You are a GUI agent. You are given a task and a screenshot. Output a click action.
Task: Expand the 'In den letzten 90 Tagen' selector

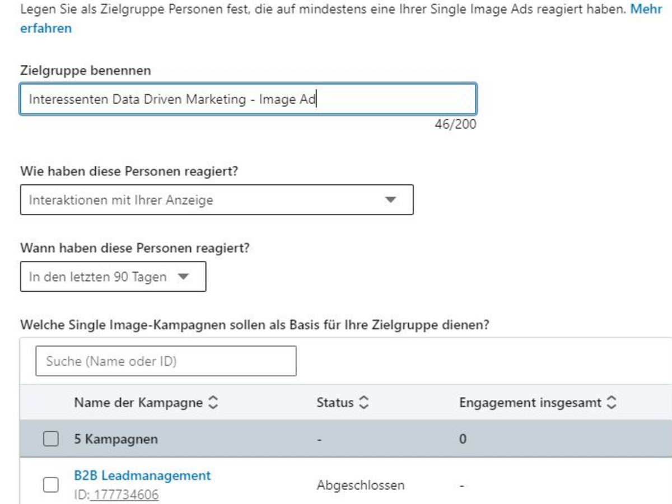tap(113, 277)
